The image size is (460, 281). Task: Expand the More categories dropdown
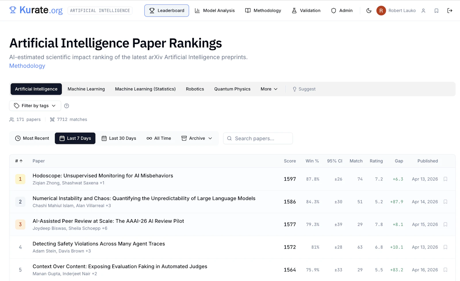tap(269, 89)
